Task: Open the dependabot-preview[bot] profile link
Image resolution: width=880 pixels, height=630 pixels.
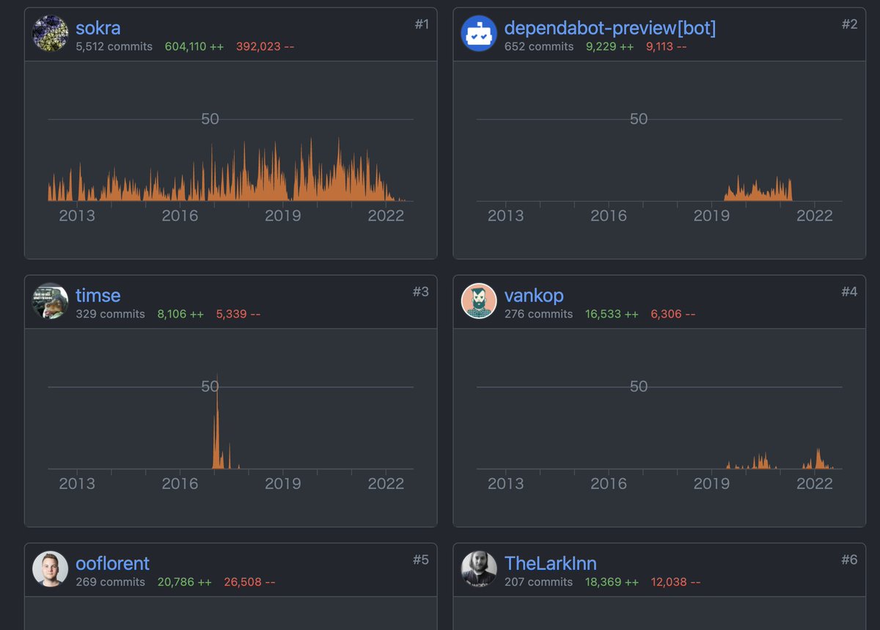Action: point(610,29)
